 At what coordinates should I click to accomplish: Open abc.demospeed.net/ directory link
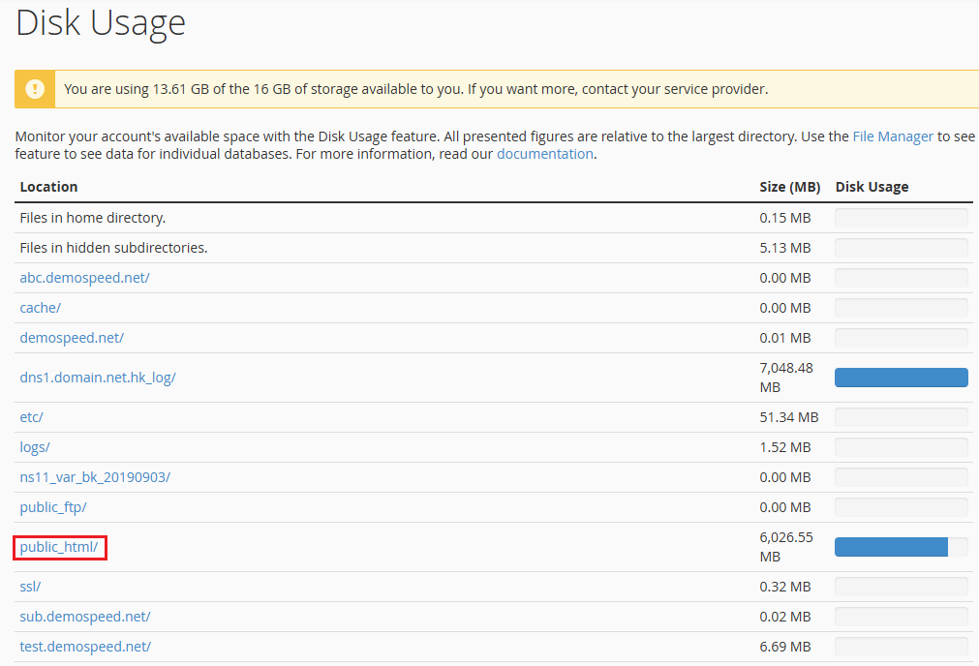[x=84, y=278]
